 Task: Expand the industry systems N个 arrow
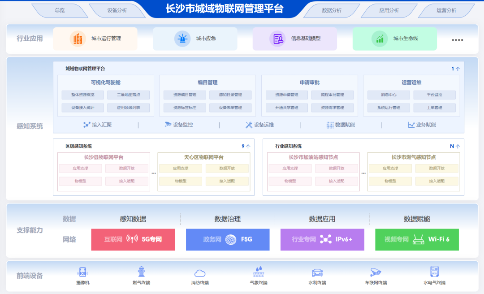coord(458,146)
